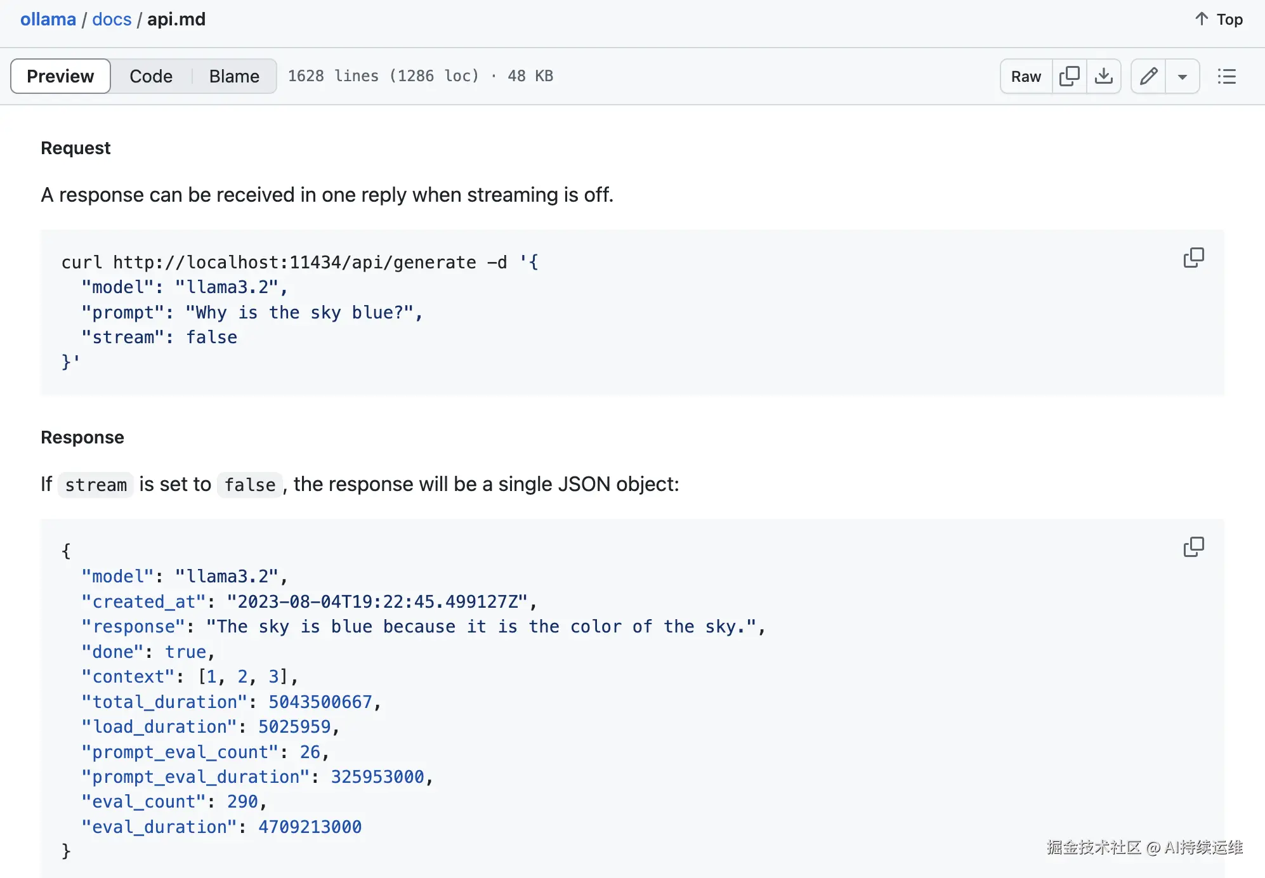Switch to the Code view
The image size is (1265, 878).
[x=151, y=76]
